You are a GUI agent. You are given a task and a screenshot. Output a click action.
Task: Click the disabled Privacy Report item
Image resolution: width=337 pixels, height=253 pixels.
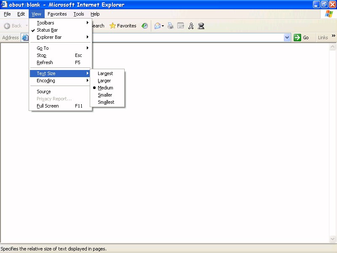[x=61, y=99]
